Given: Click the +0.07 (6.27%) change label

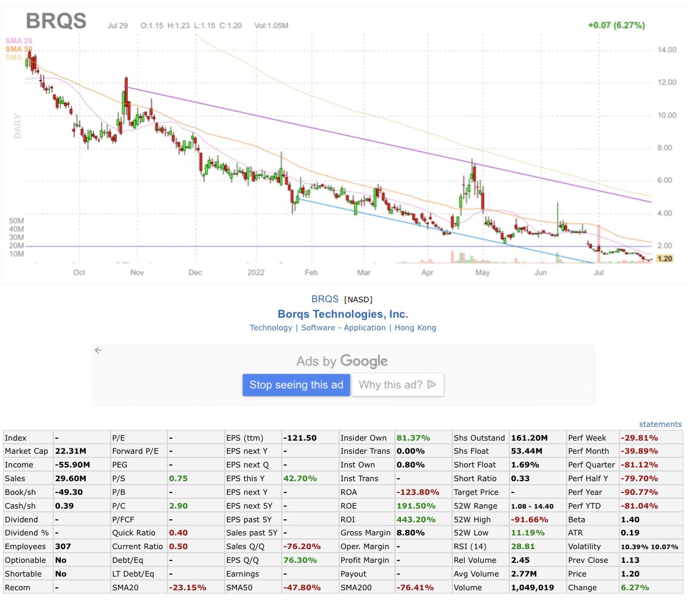Looking at the screenshot, I should tap(616, 26).
